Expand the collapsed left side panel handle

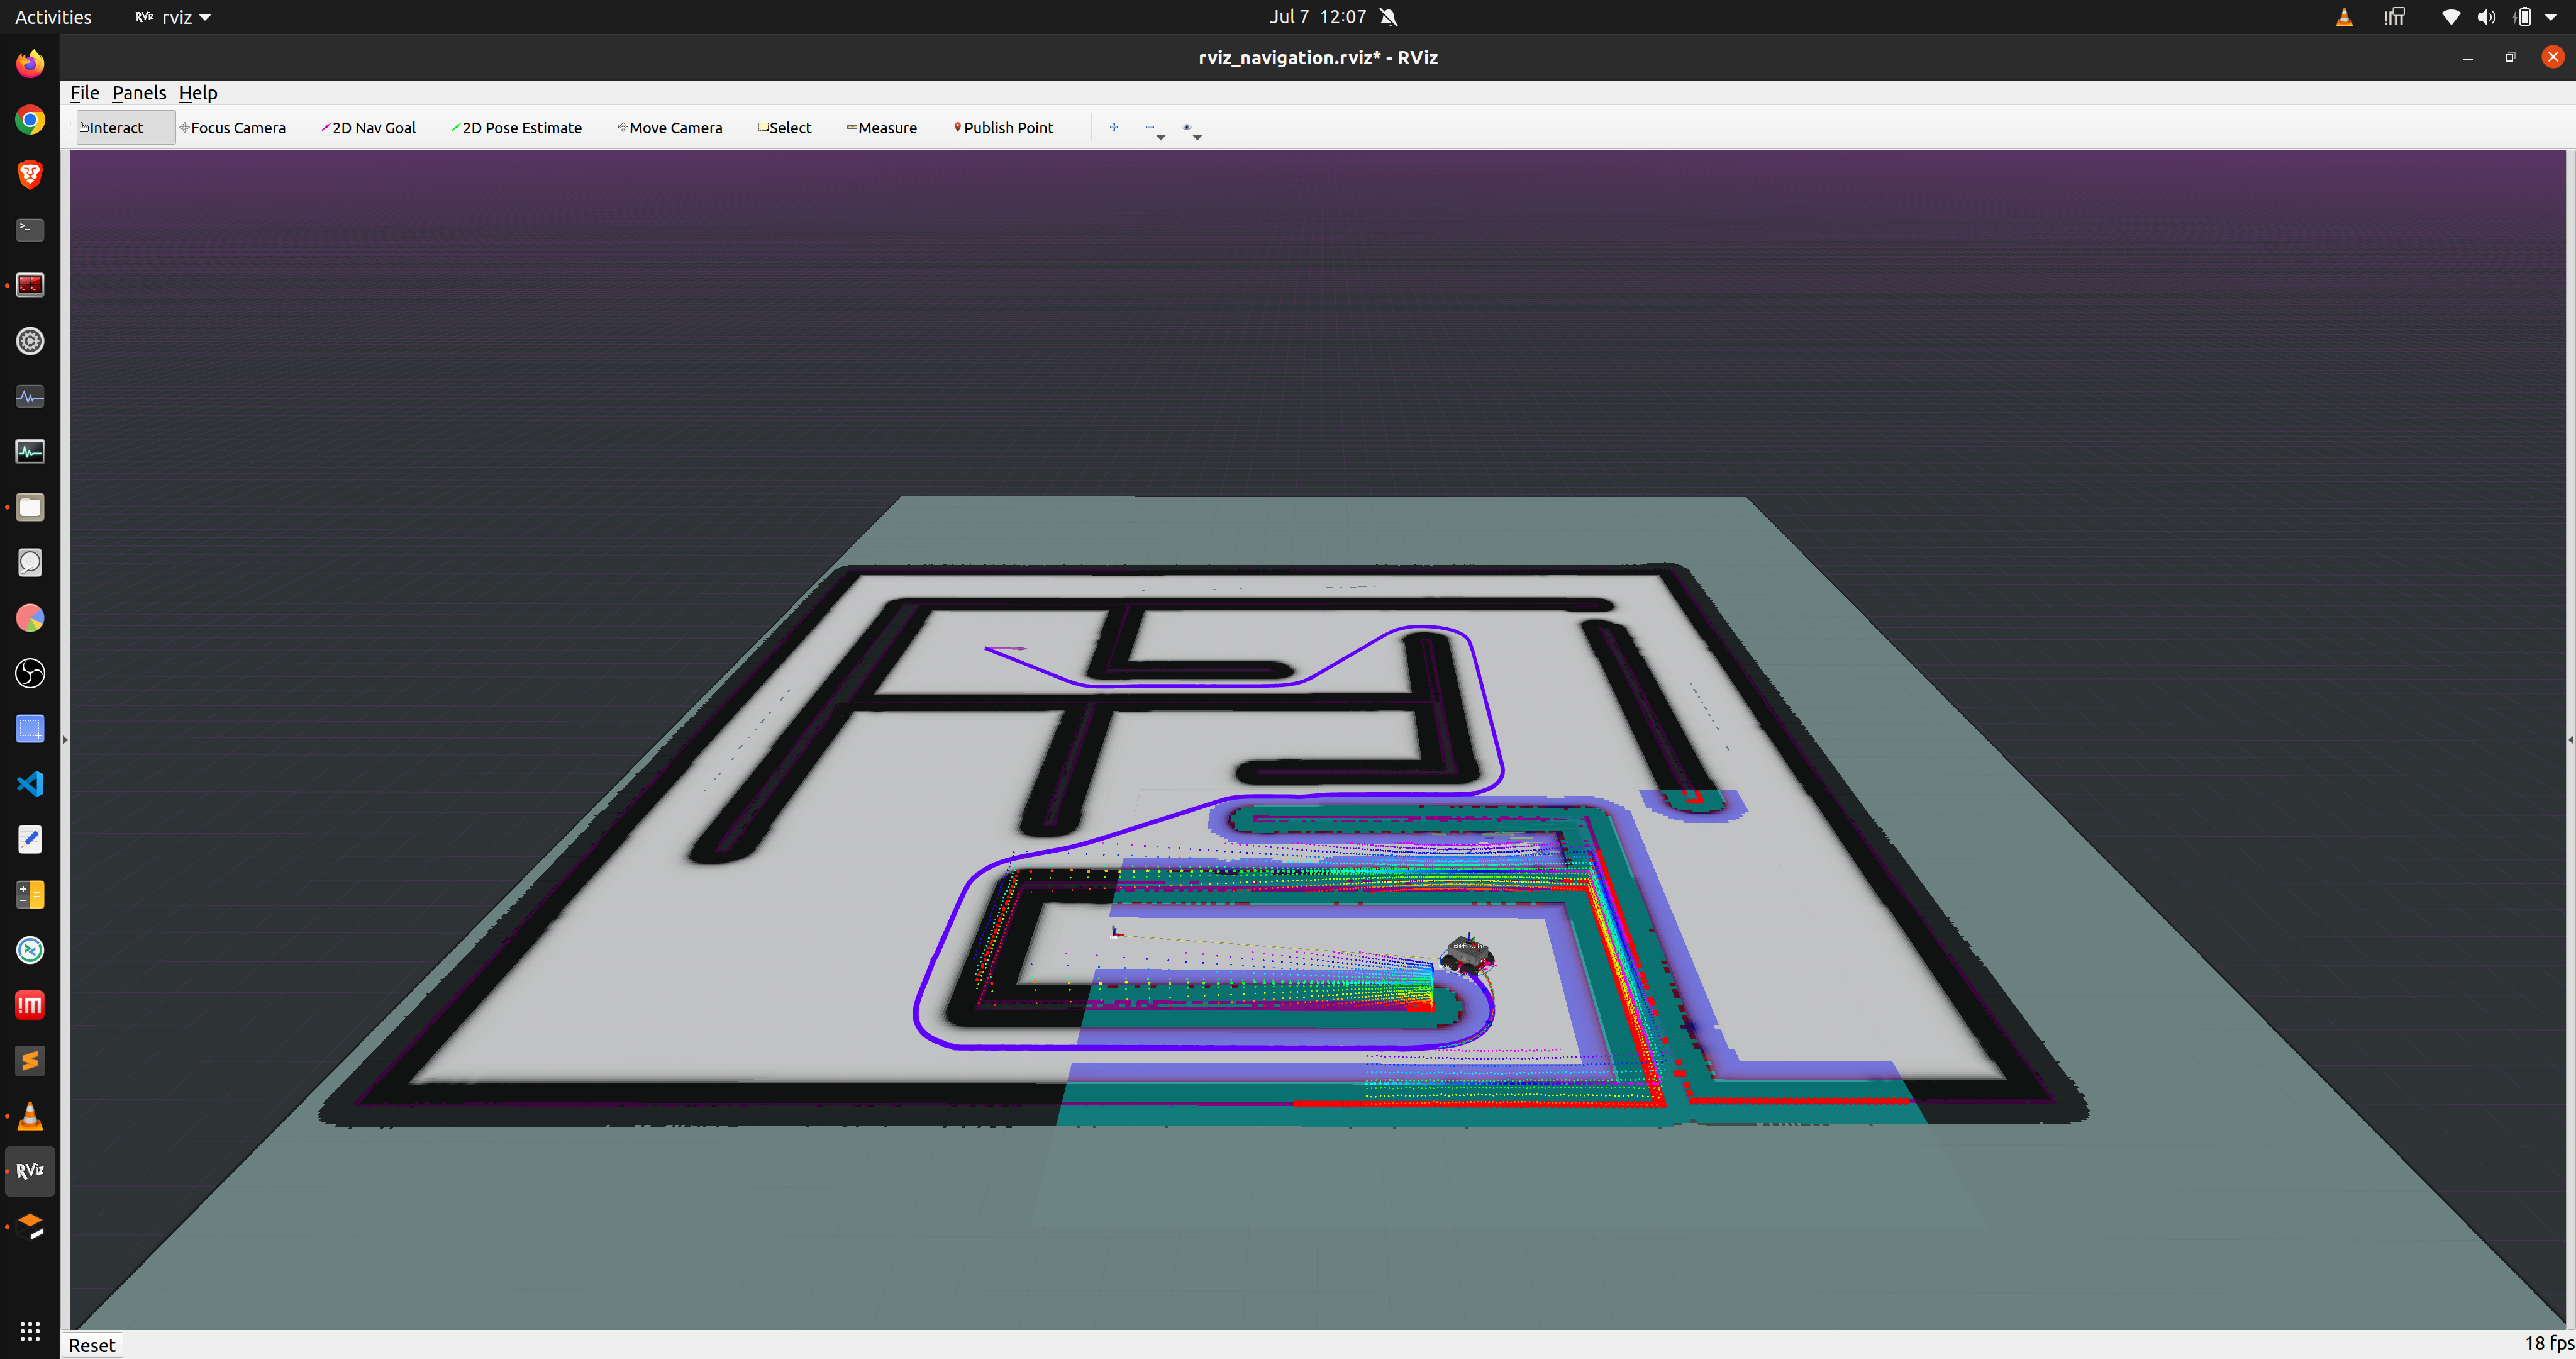(65, 739)
